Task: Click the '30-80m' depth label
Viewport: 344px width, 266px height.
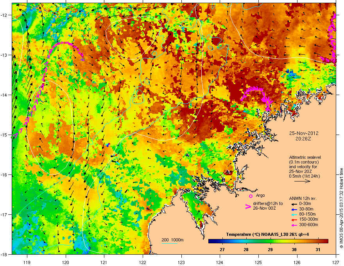Action: [x=306, y=209]
